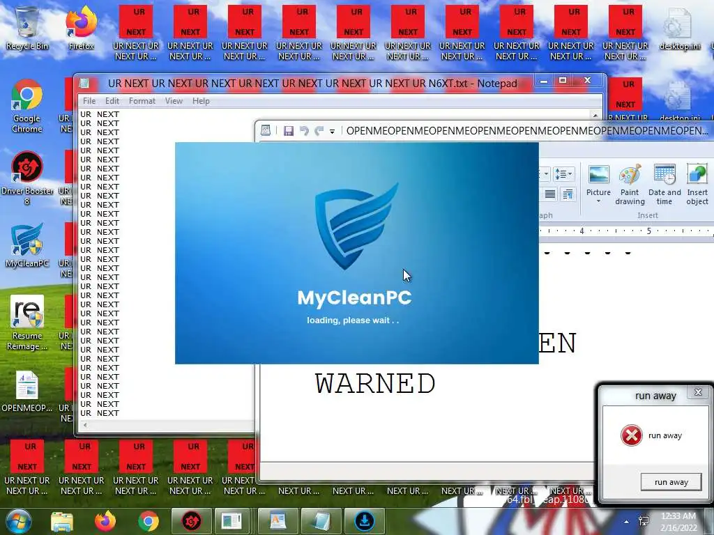Click the Notepad horizontal scrollbar left arrow
The width and height of the screenshot is (714, 535).
pos(84,425)
